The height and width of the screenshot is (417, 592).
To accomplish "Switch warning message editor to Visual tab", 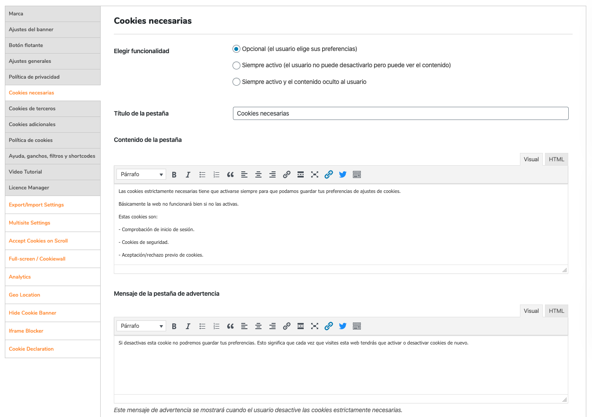I will (531, 311).
